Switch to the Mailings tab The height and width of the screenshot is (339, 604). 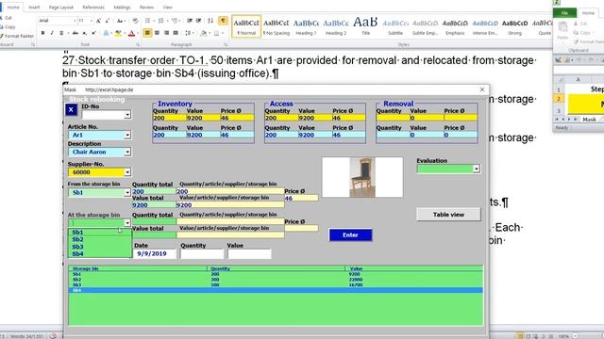click(x=122, y=8)
